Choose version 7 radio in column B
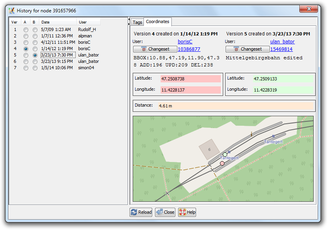This screenshot has height=230, width=328. click(x=35, y=68)
